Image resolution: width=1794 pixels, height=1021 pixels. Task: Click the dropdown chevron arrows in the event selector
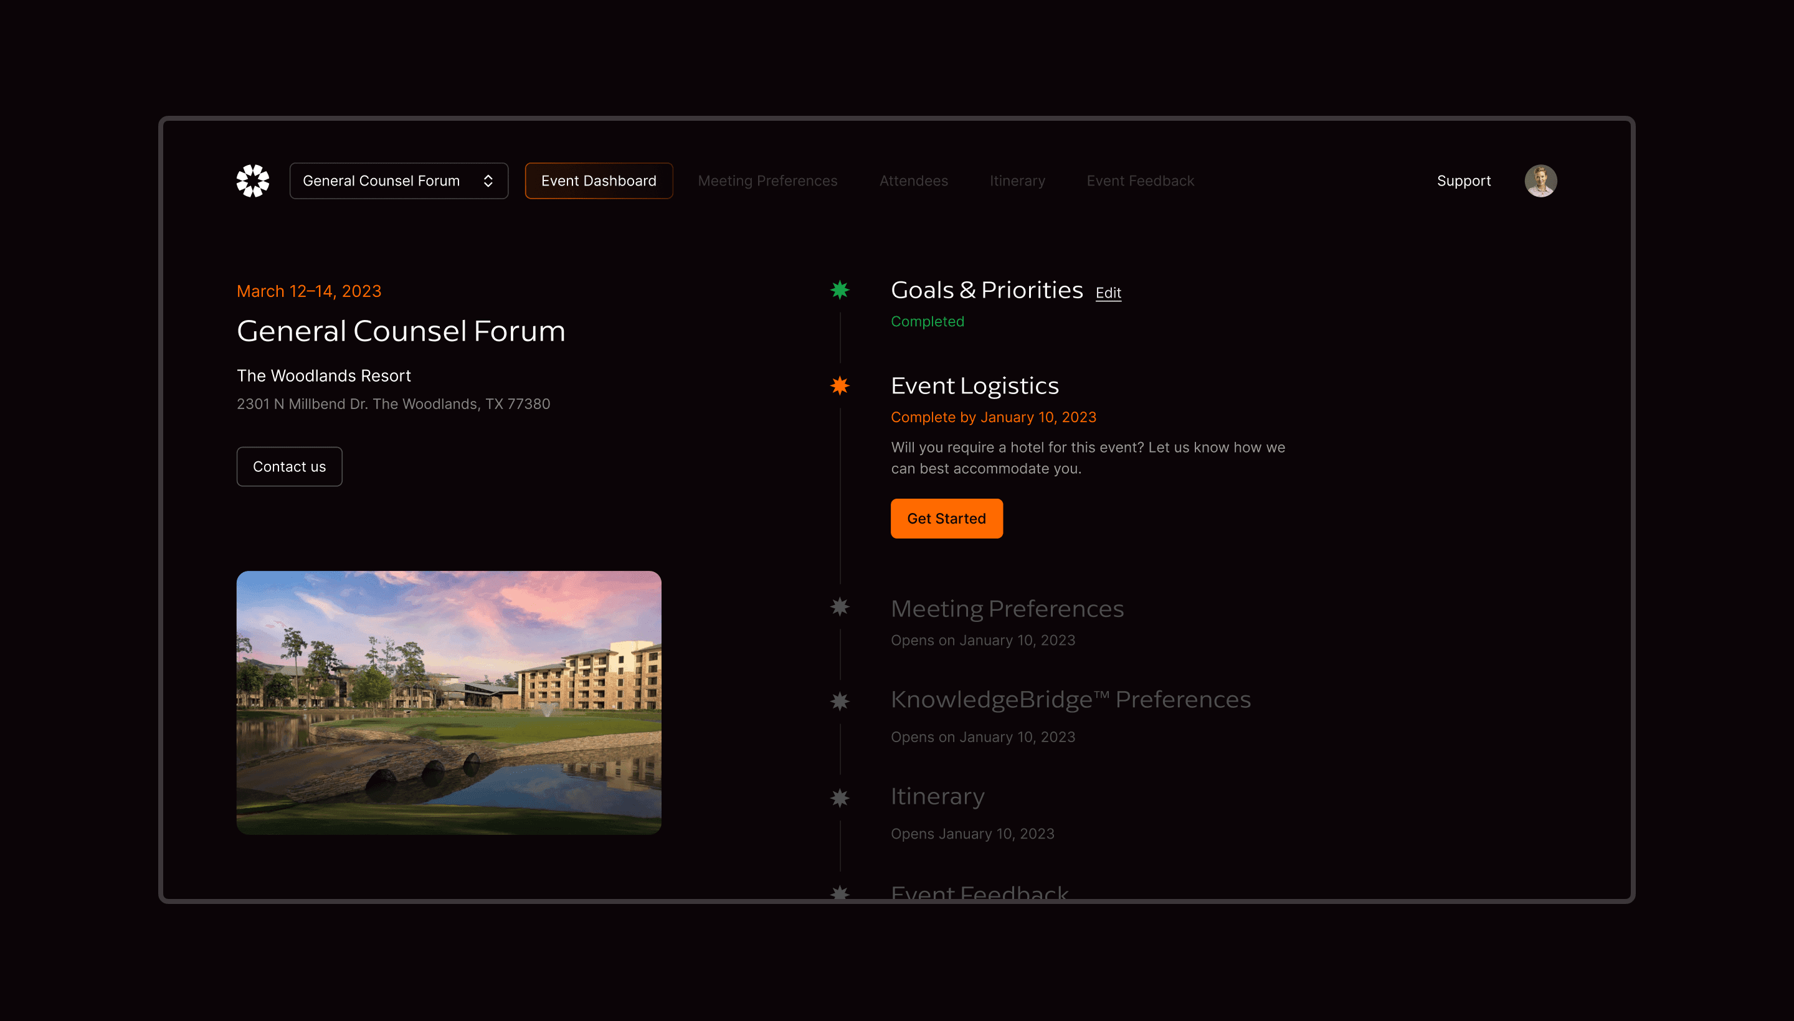click(x=488, y=181)
